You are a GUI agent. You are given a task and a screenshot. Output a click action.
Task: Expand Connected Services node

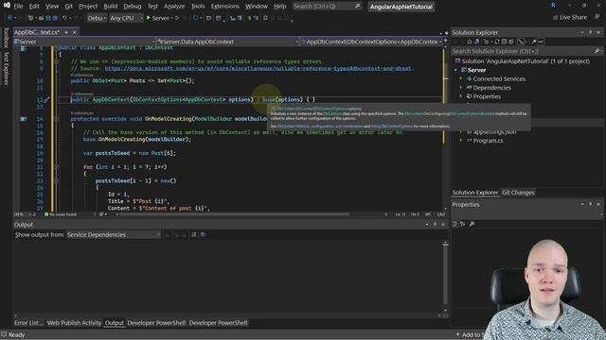(461, 79)
